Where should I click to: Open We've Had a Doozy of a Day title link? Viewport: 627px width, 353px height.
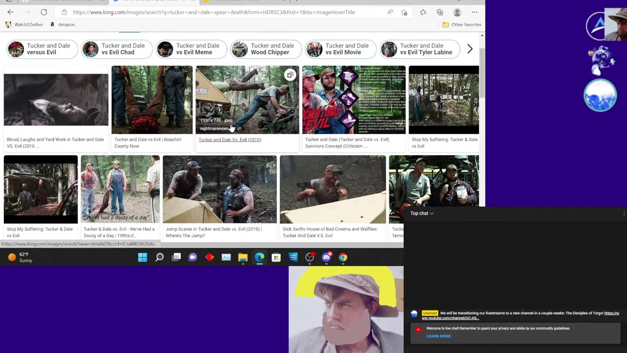[x=119, y=232]
